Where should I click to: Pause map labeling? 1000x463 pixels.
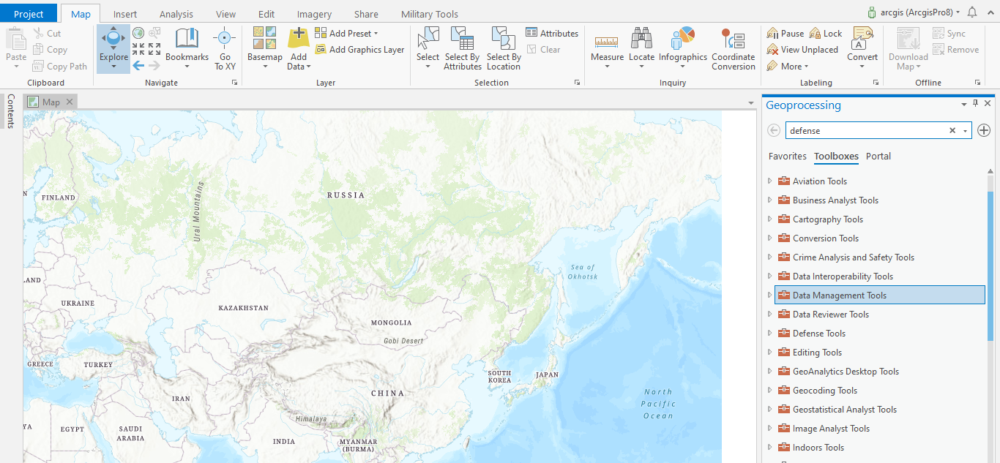[785, 33]
